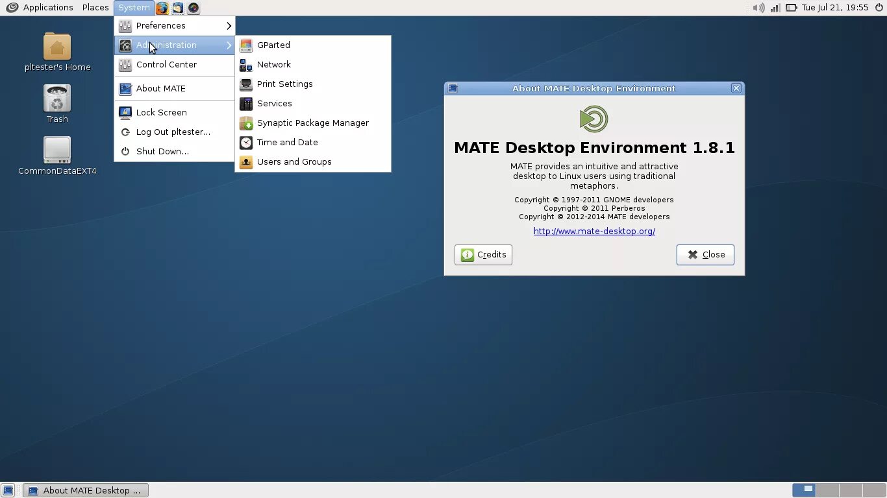Open Print Settings entry
The width and height of the screenshot is (887, 498).
[x=313, y=84]
